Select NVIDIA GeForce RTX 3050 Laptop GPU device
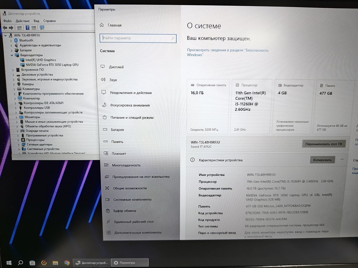The width and height of the screenshot is (358, 268). [x=52, y=65]
